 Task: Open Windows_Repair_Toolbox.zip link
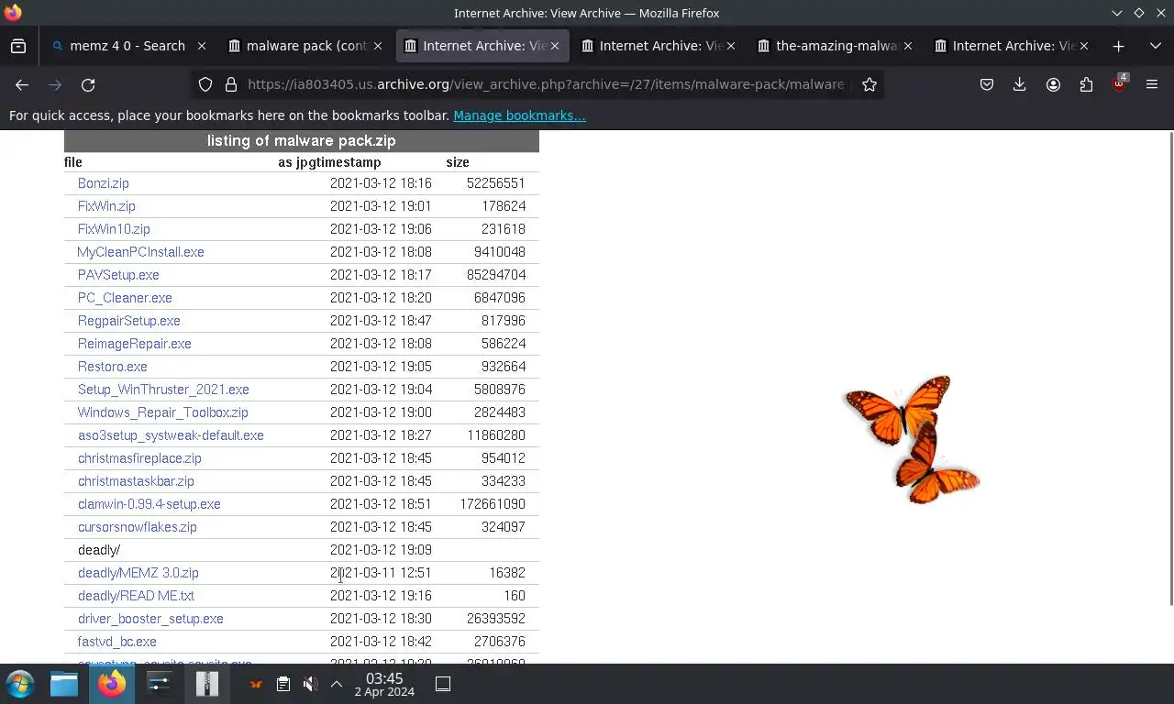coord(163,412)
